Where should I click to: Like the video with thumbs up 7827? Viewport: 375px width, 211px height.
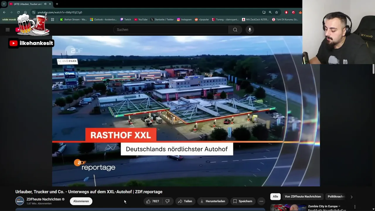tap(153, 201)
